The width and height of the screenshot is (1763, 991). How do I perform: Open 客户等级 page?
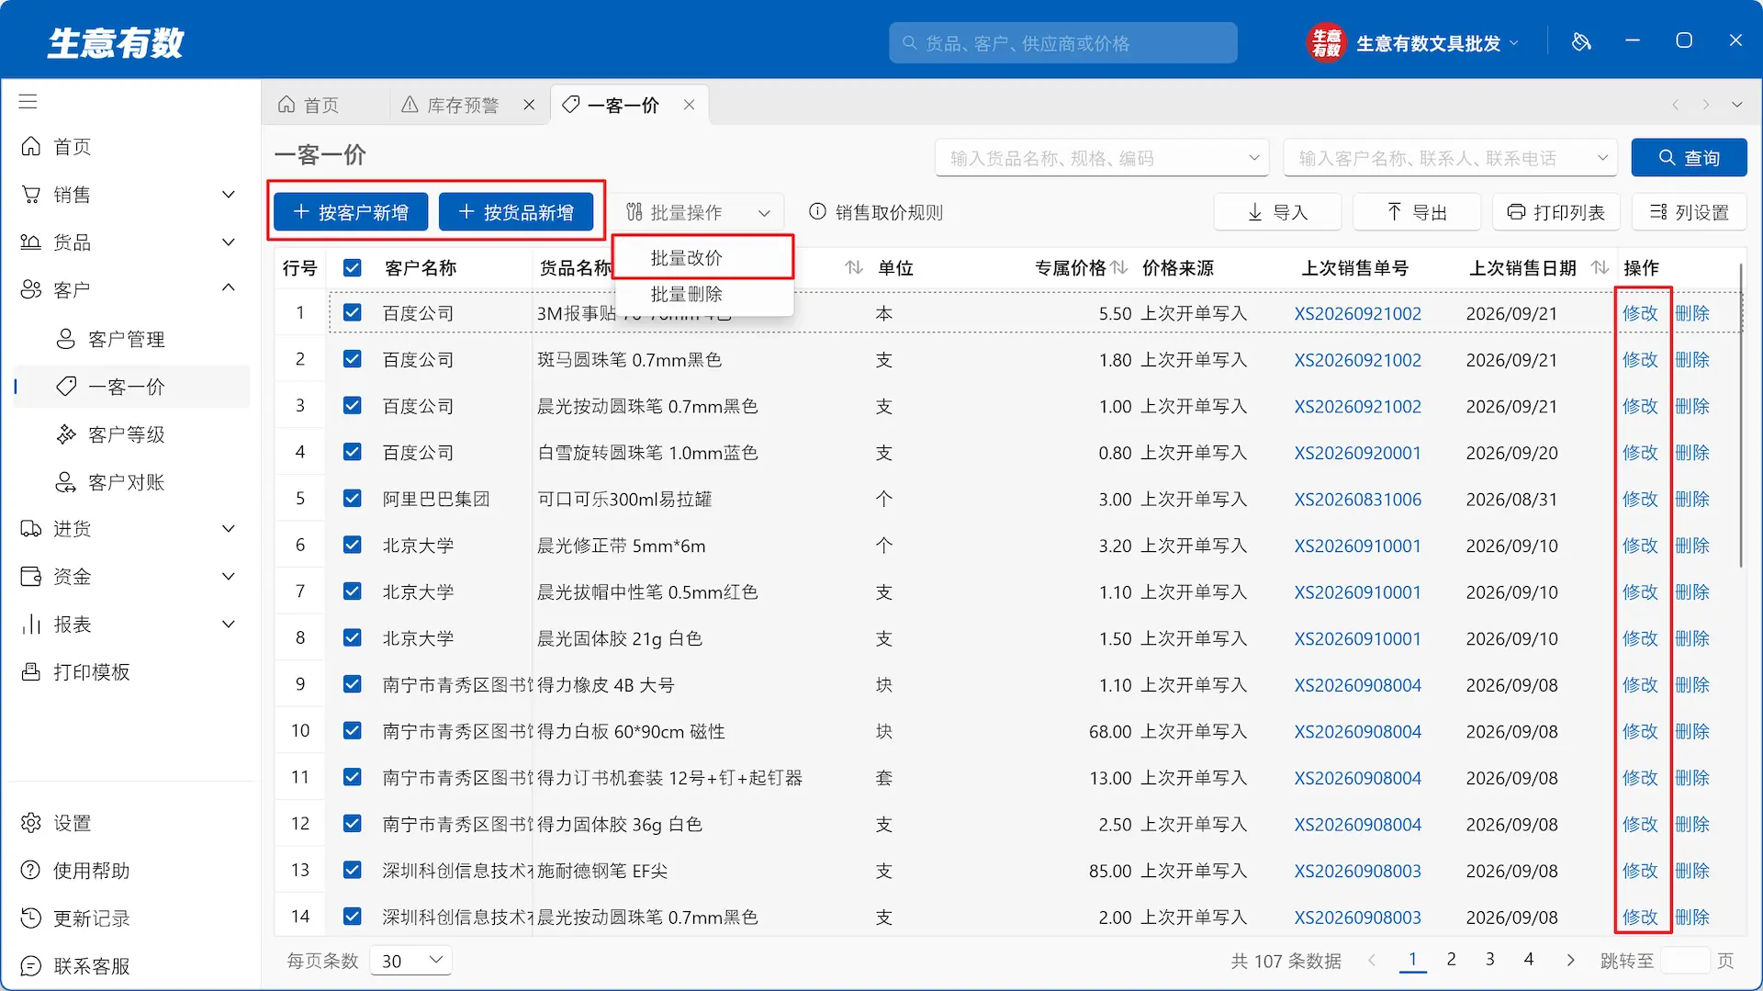[110, 434]
